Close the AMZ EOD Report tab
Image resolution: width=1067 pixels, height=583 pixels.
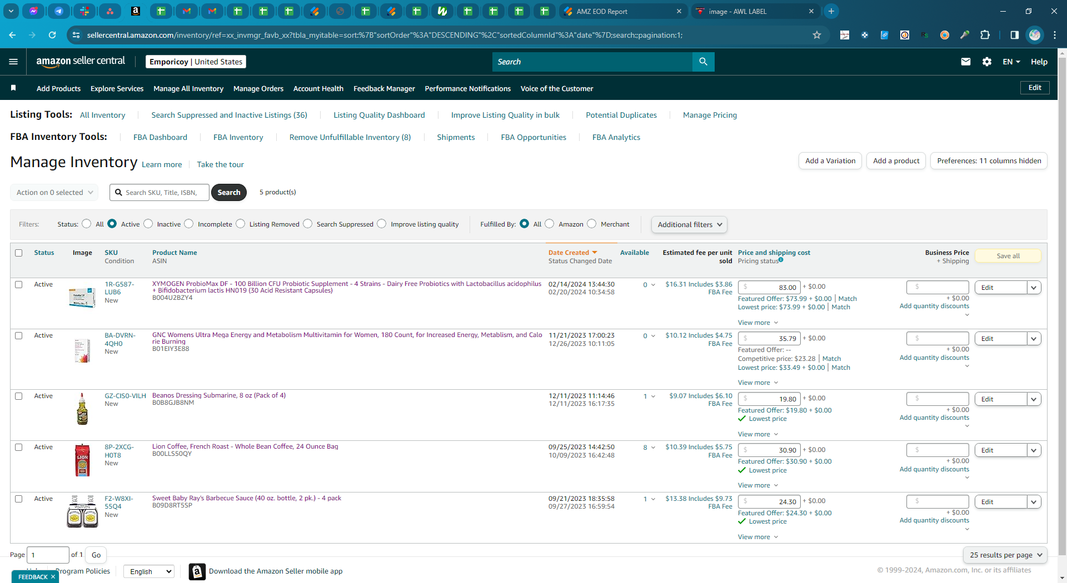click(x=679, y=11)
